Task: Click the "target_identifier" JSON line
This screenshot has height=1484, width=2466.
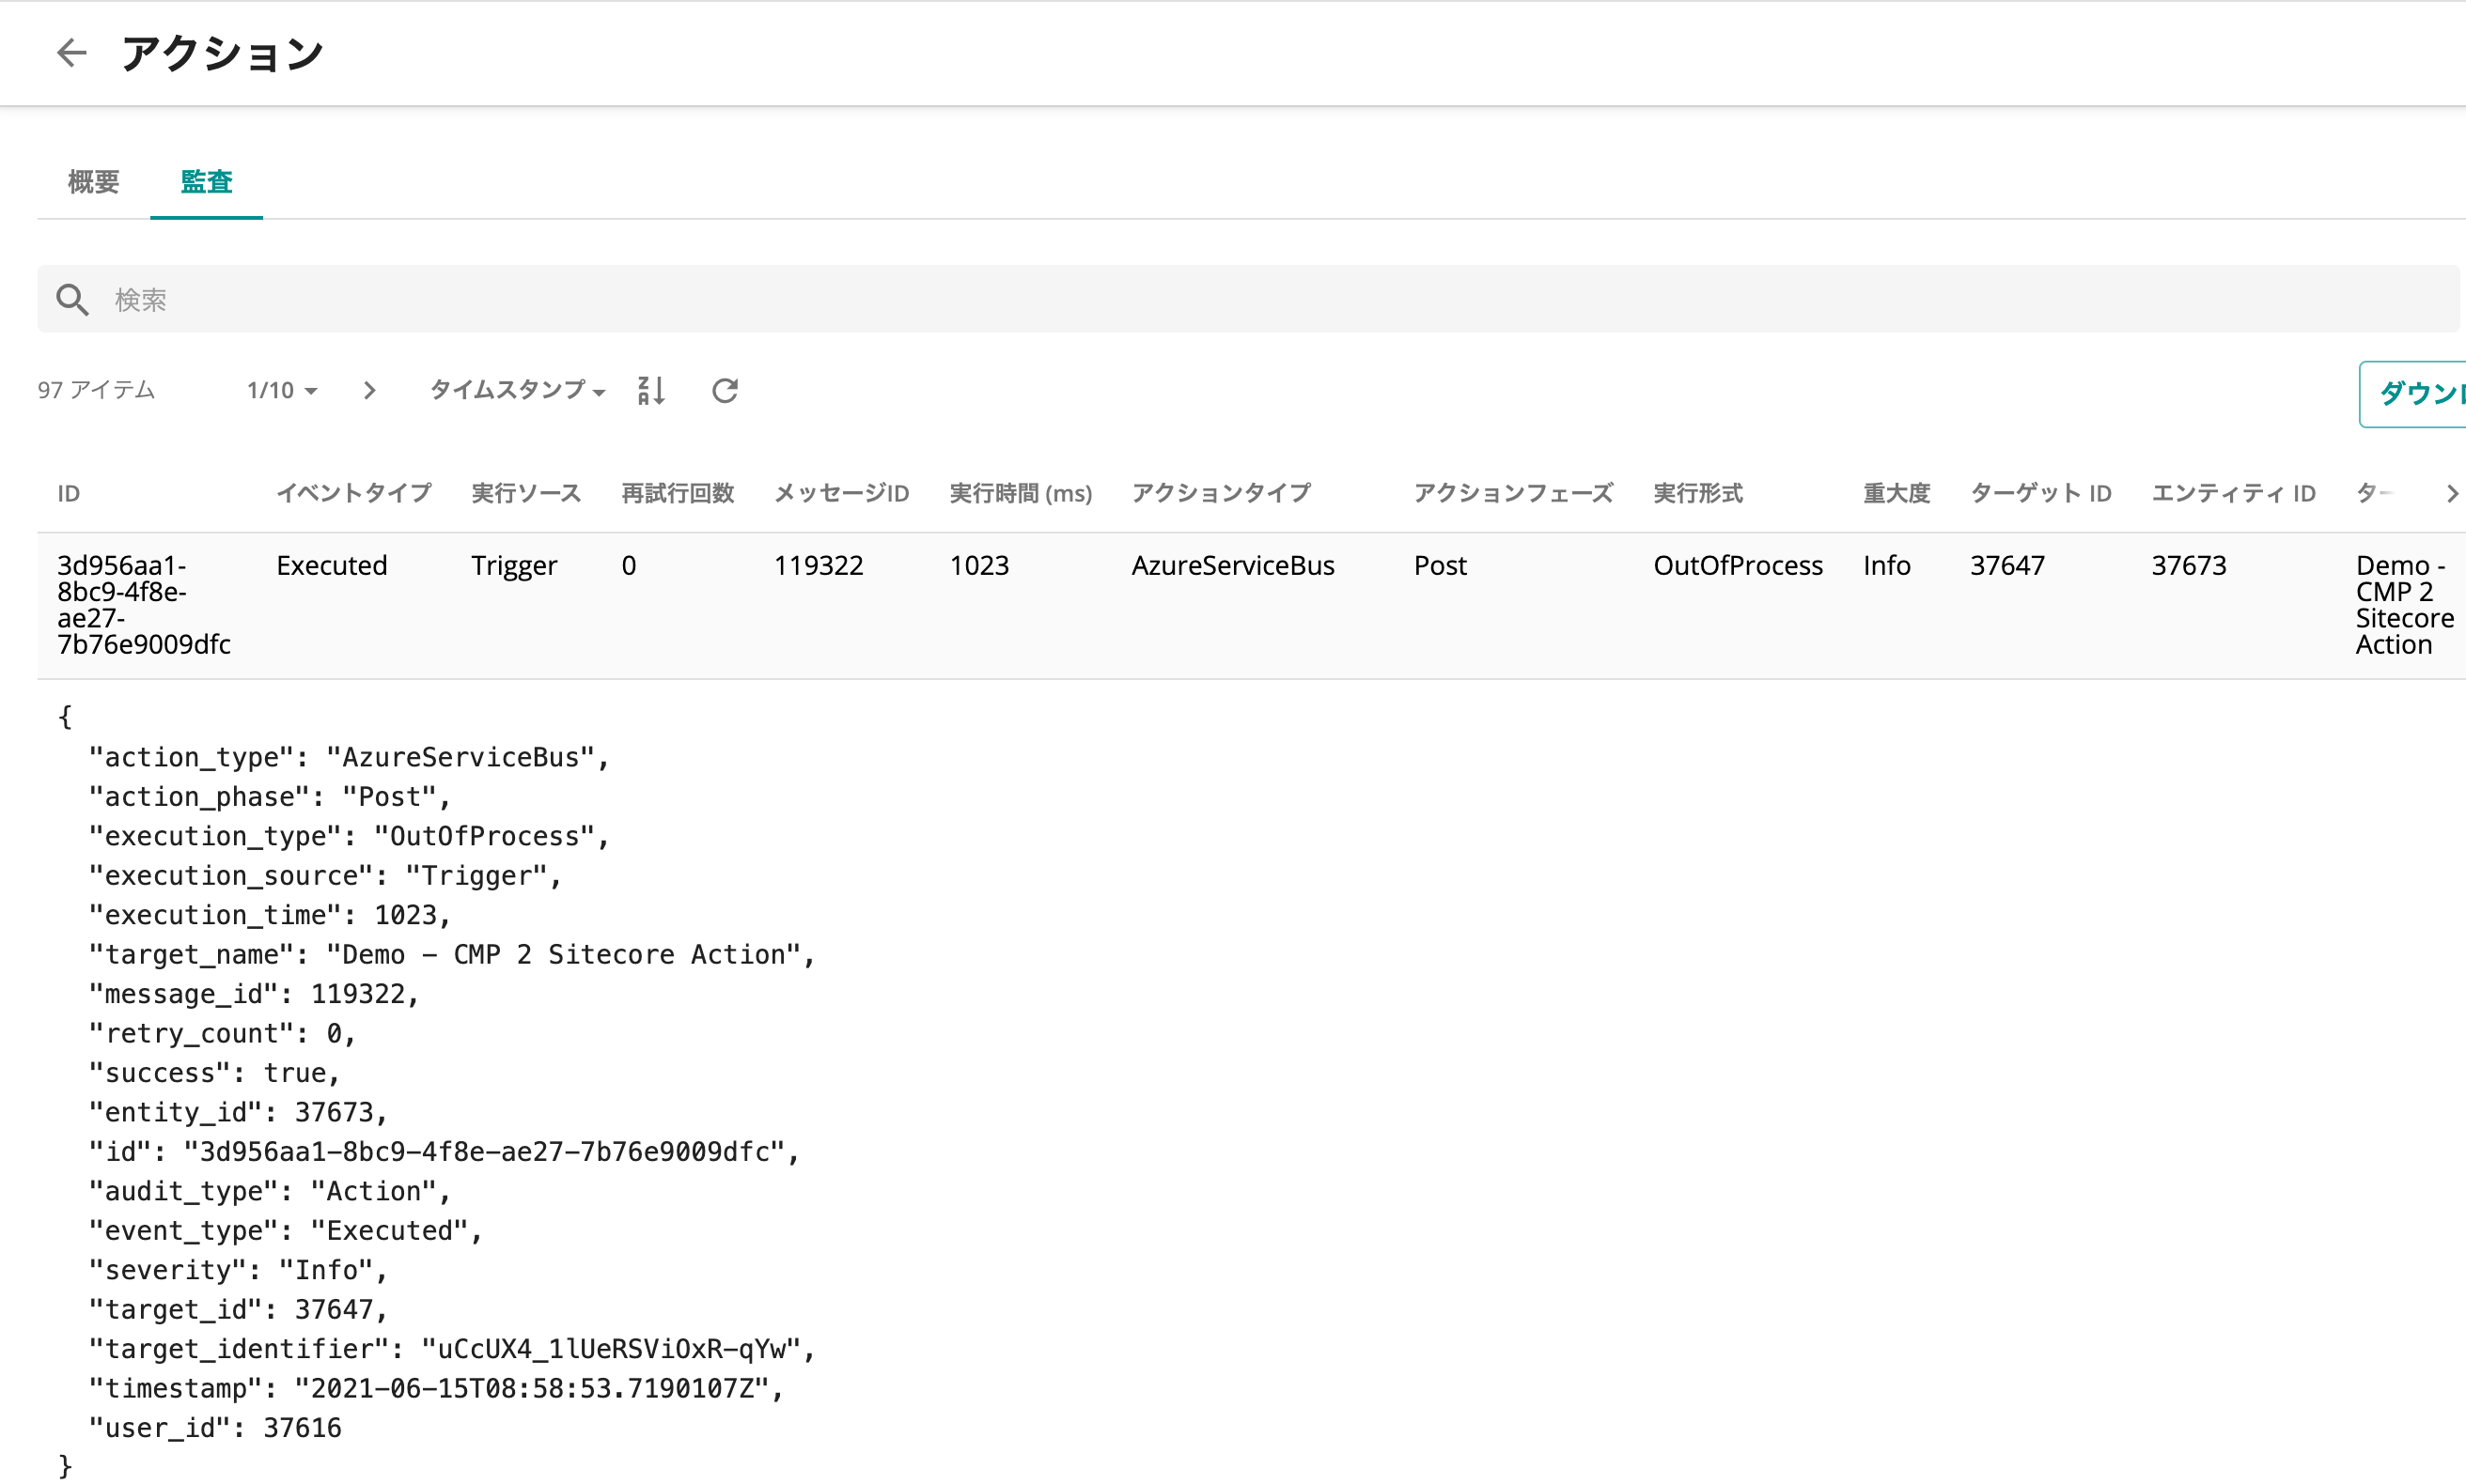Action: pos(451,1350)
